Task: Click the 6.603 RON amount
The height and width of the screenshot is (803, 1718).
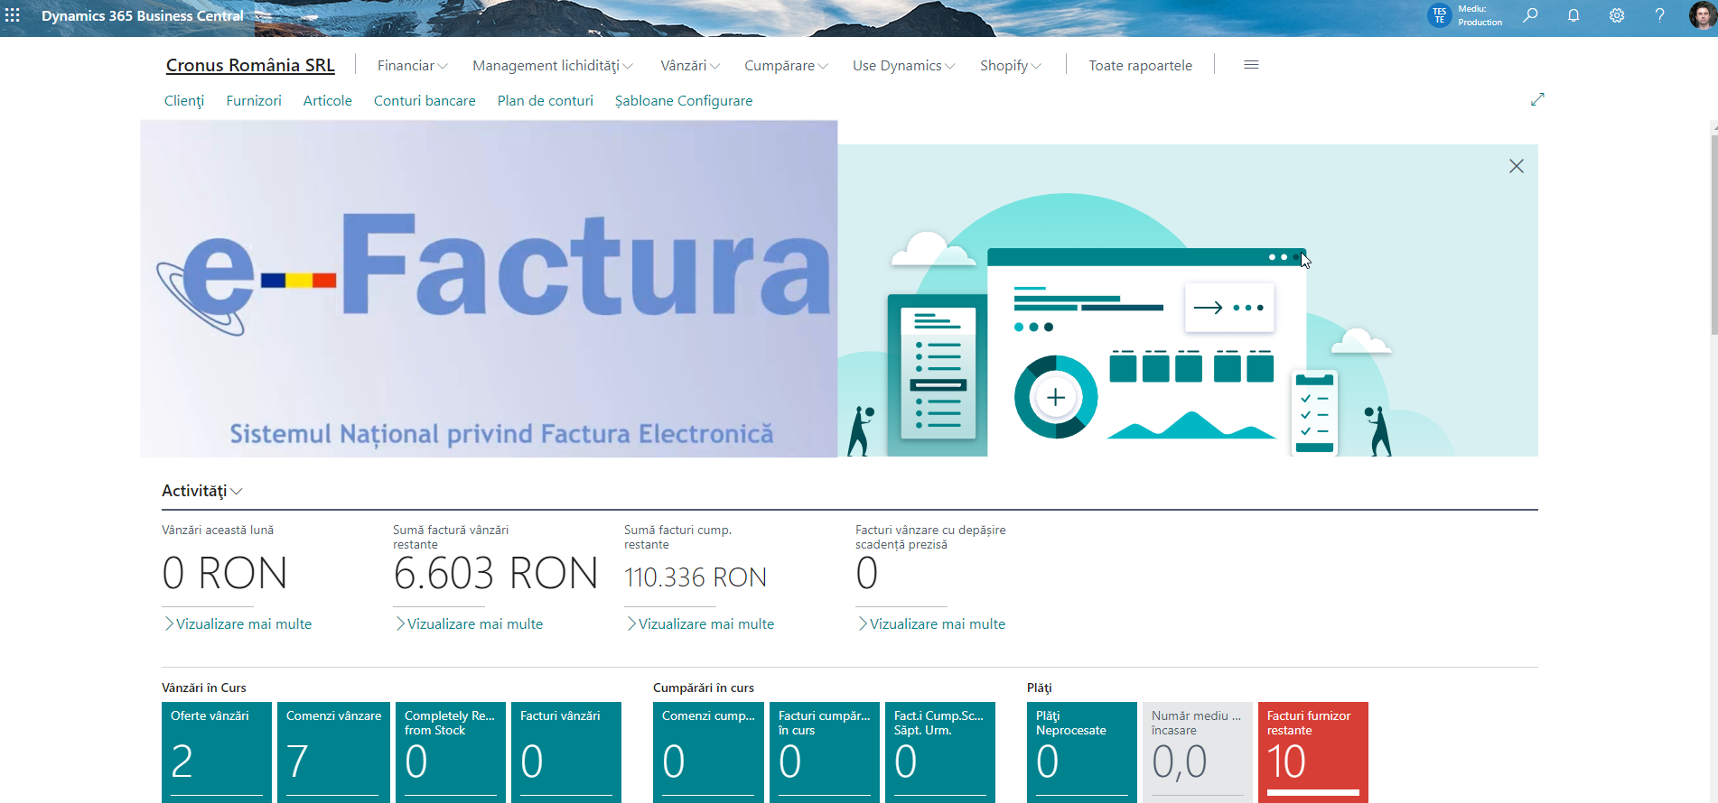Action: click(x=496, y=574)
